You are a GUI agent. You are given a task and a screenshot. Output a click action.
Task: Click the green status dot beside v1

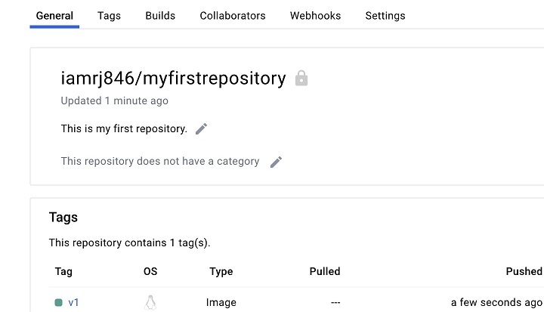(58, 303)
